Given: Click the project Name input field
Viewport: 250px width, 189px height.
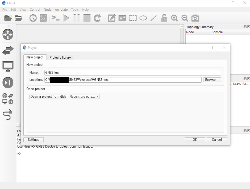Looking at the screenshot, I should click(133, 73).
